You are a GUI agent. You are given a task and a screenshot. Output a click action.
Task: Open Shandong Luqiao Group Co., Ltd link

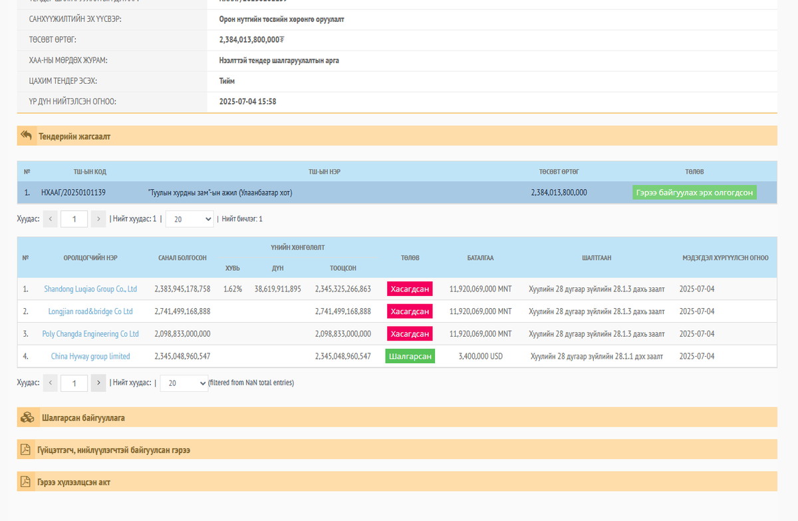pos(90,289)
